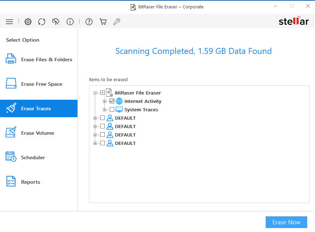Check the third DEFAULT user checkbox
This screenshot has height=232, width=315.
tap(102, 135)
